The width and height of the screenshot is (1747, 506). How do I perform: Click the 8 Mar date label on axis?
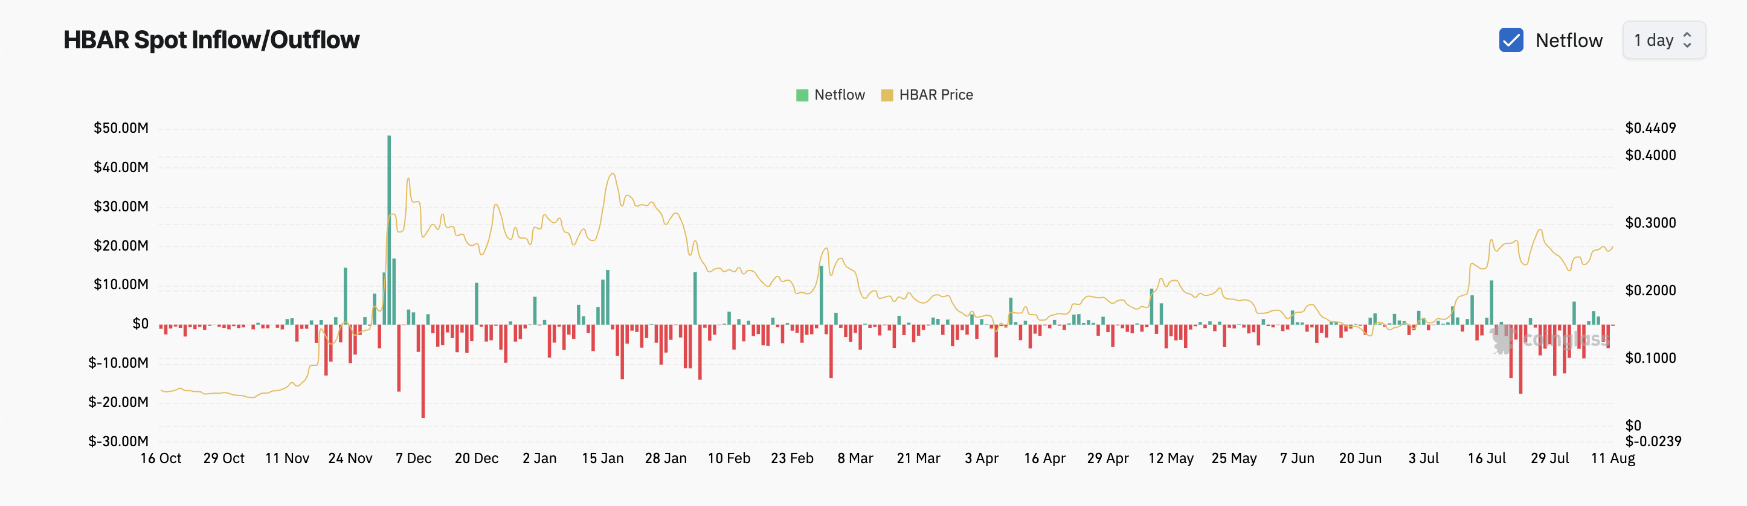coord(855,458)
